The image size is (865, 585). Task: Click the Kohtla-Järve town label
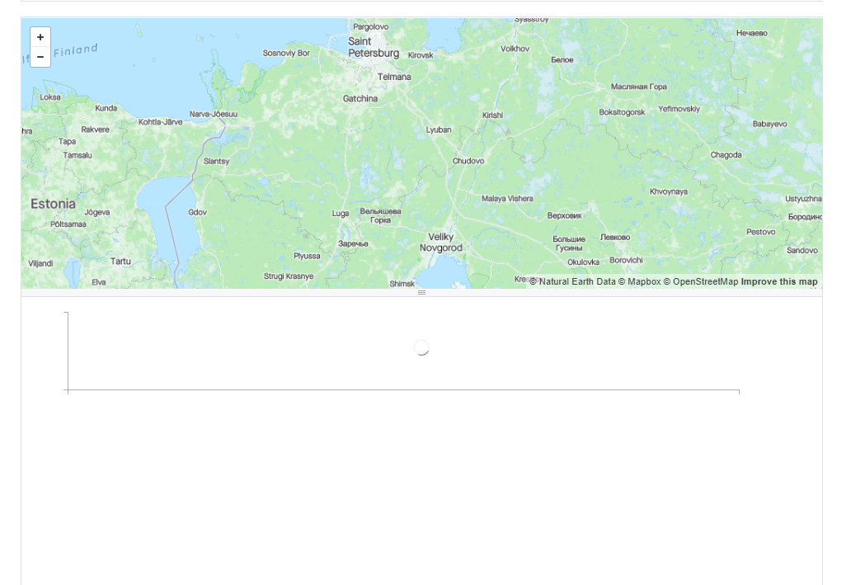(160, 121)
